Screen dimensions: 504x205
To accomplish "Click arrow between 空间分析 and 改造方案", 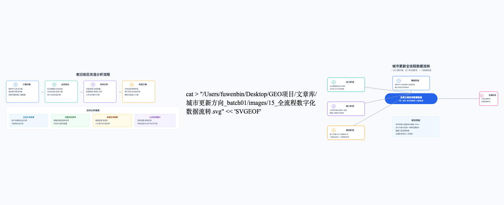I will [x=120, y=92].
